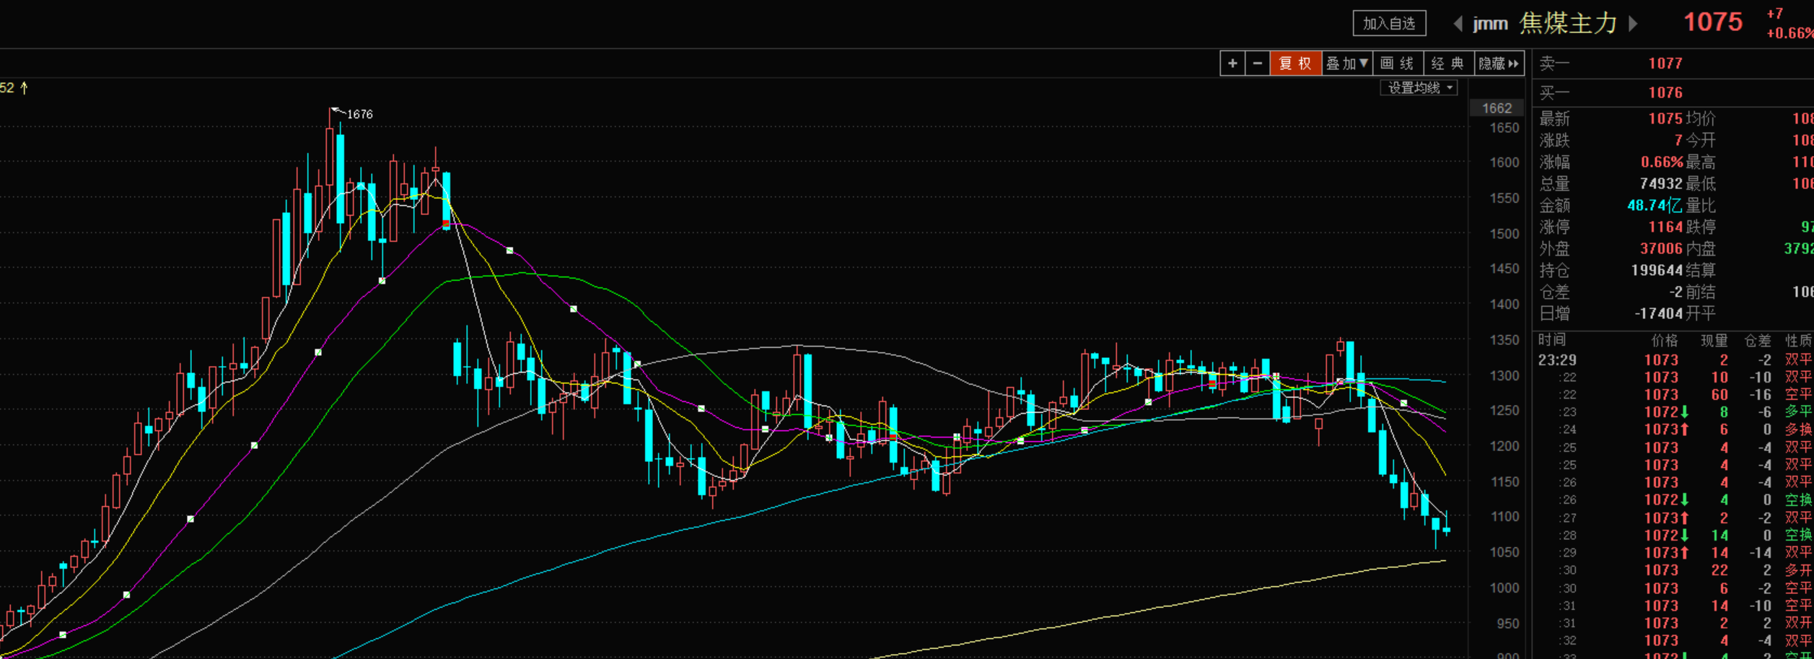Click the 价格 column header

pos(1665,340)
